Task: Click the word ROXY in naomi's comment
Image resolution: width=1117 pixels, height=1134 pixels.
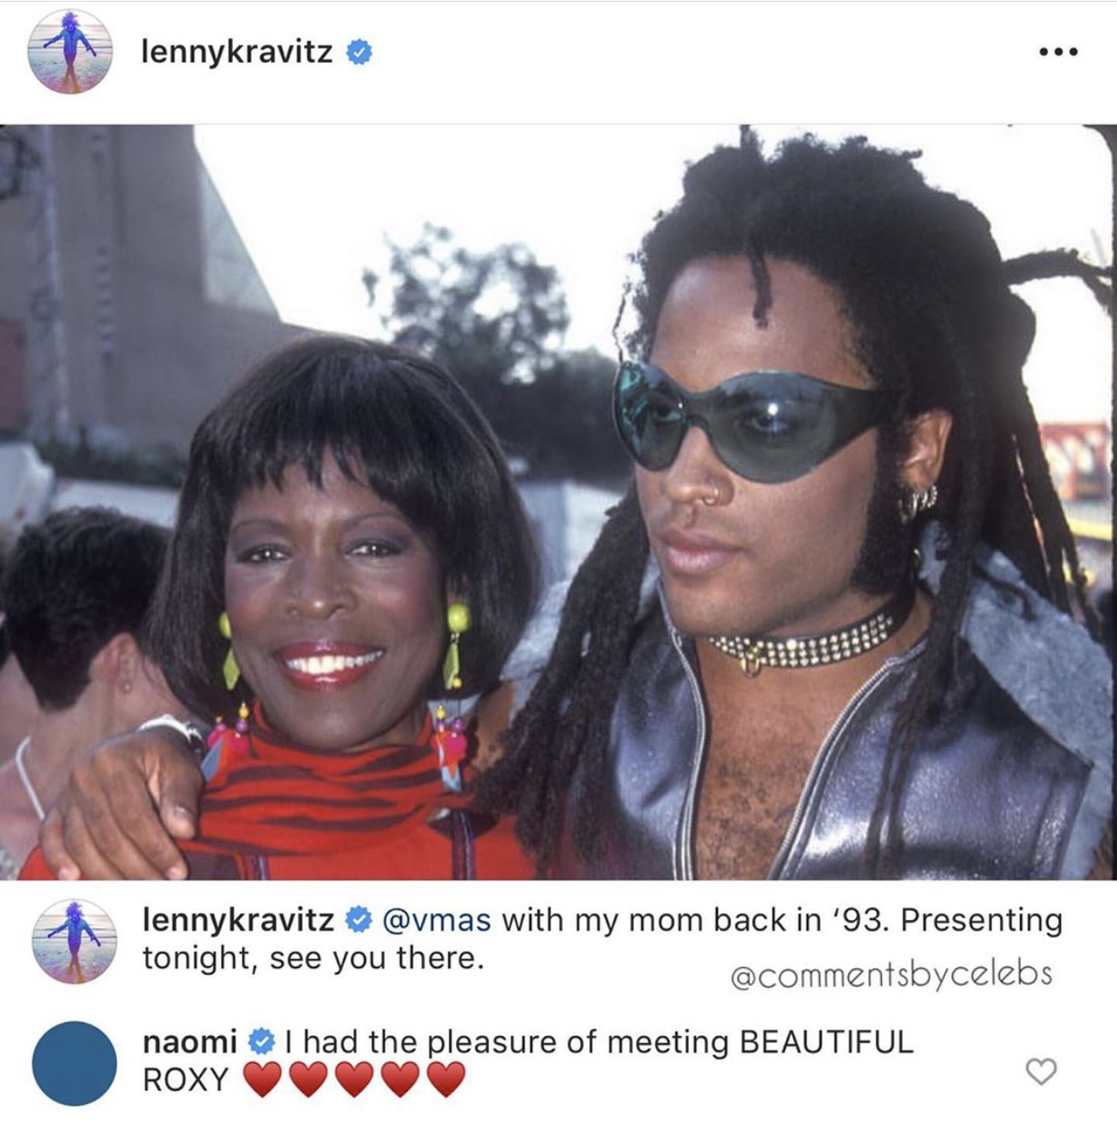Action: [186, 1079]
